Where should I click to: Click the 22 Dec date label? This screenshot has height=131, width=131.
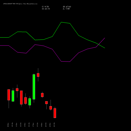[46, 125]
